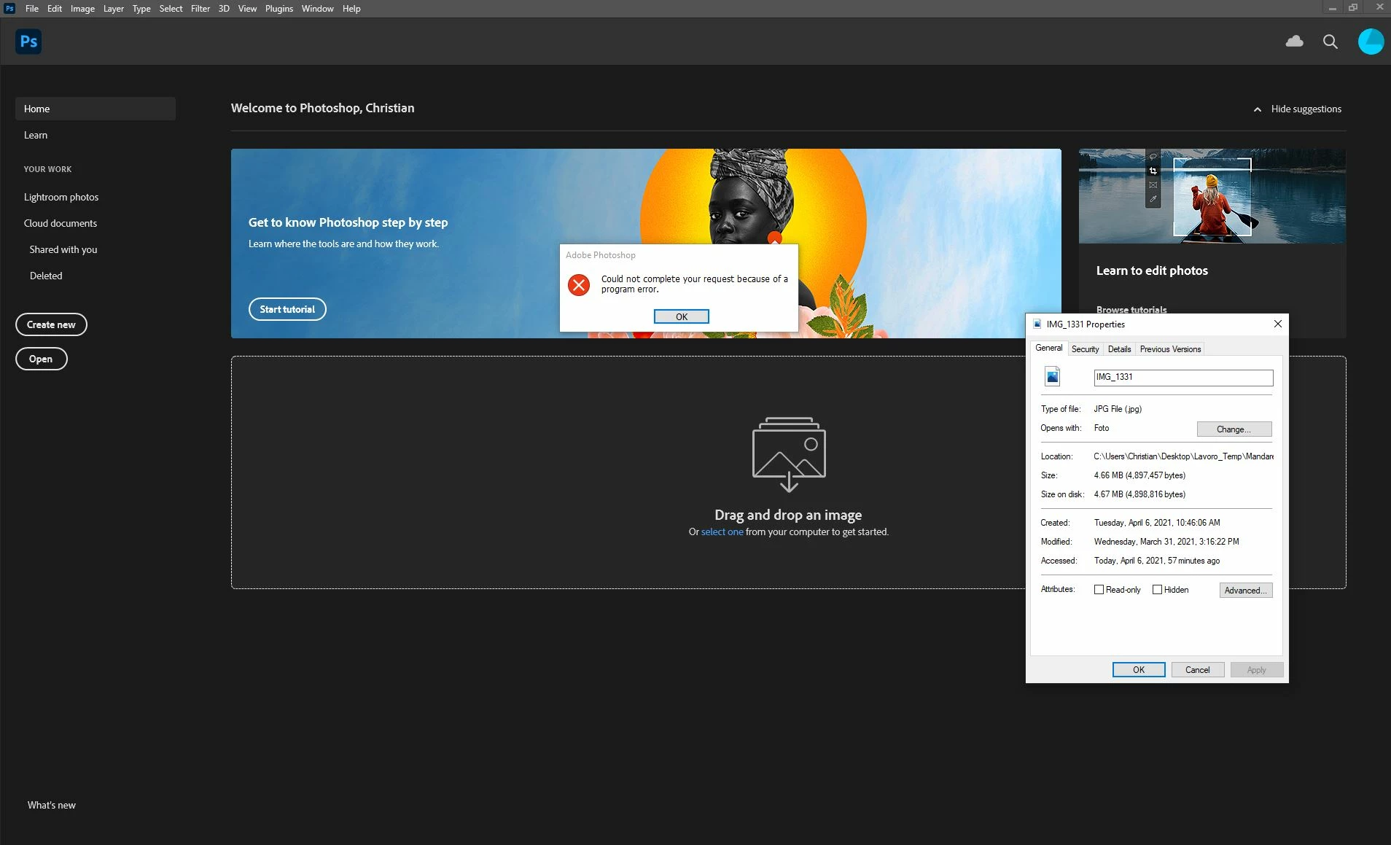Cancel the IMG_1331 Properties dialog

point(1197,669)
